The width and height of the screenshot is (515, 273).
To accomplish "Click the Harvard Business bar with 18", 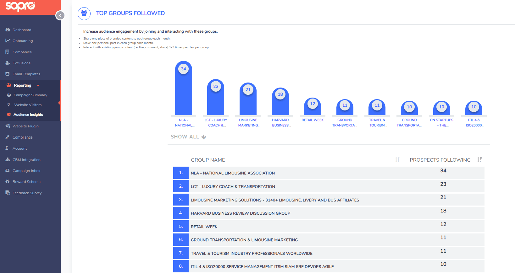I will point(280,101).
